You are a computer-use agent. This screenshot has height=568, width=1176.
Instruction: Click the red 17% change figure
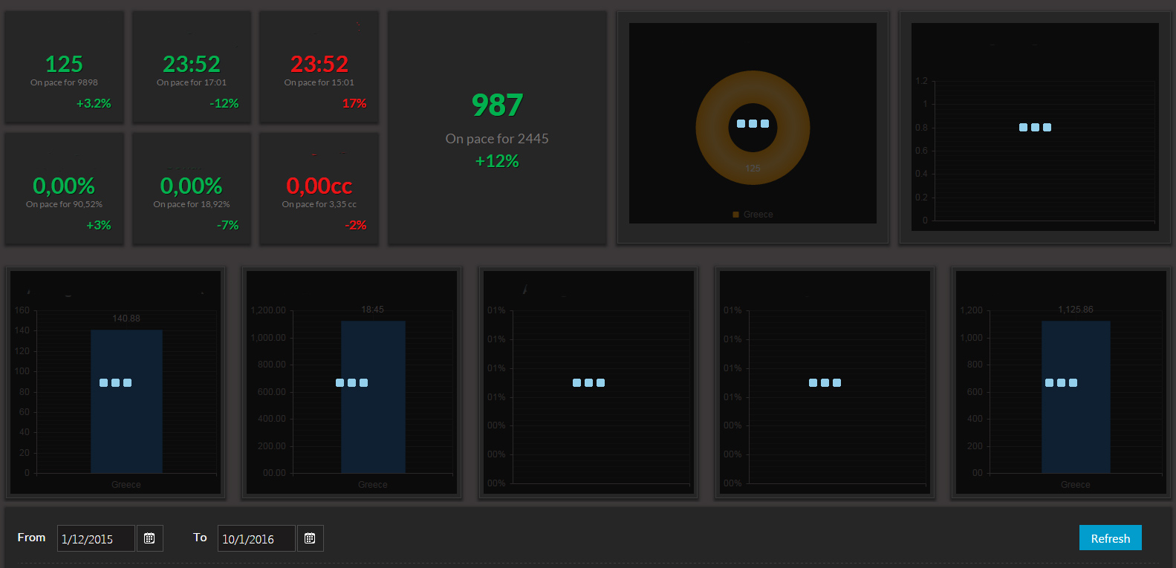click(x=354, y=103)
